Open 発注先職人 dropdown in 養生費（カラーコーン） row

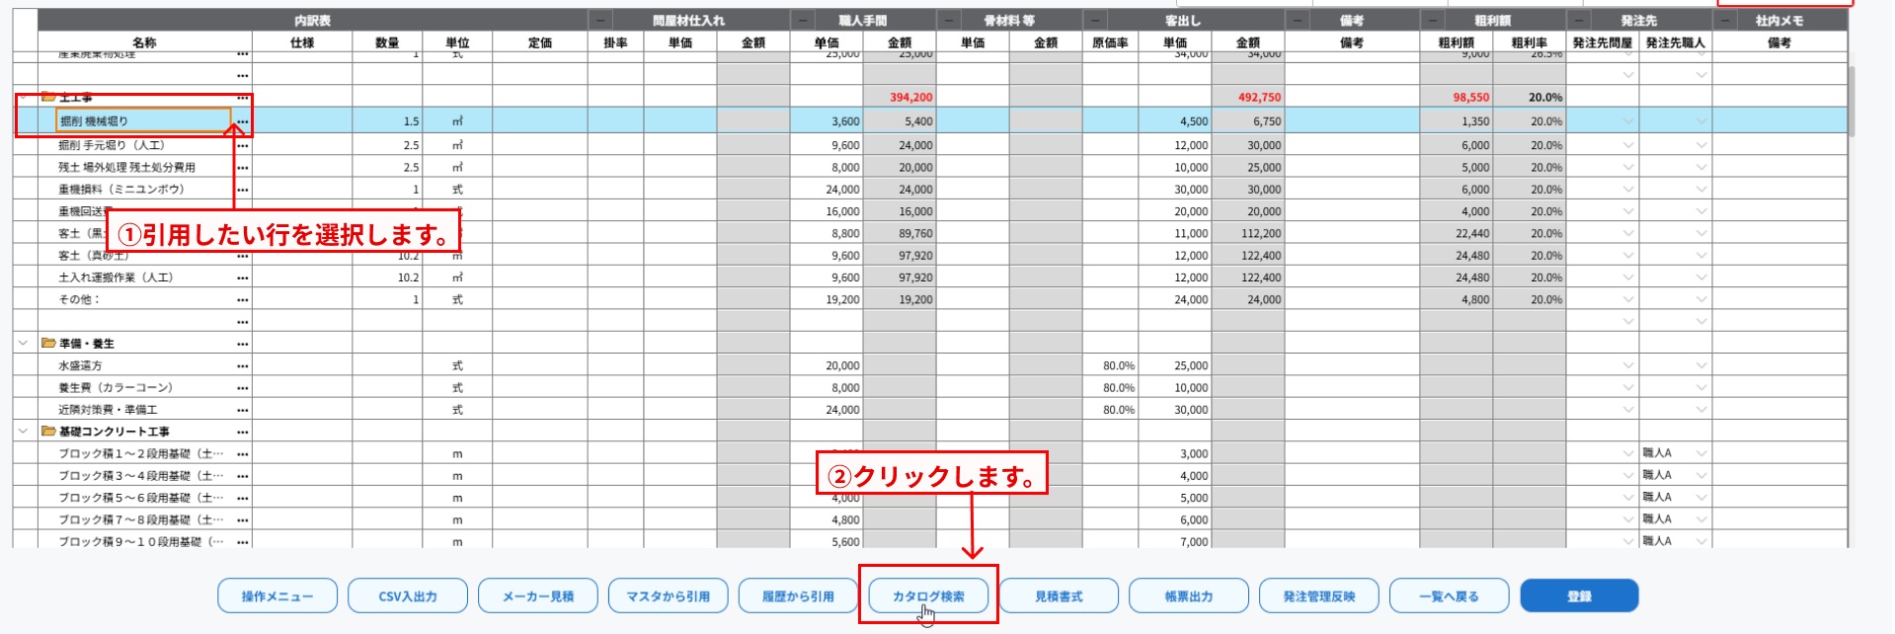point(1701,388)
